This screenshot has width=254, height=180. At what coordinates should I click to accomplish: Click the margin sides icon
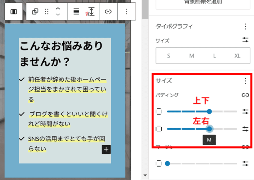159,164
